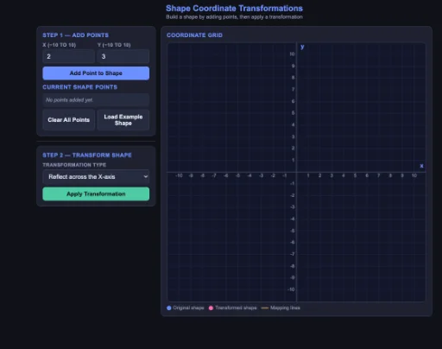Click the 'Shape Coordinate Transformations' title

point(234,8)
